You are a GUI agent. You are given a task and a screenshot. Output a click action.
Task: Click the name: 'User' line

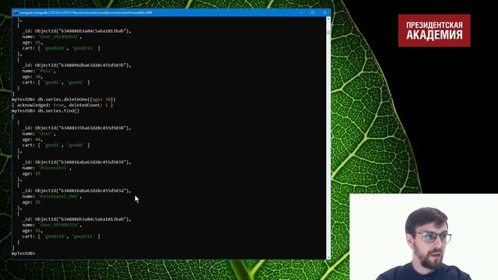39,134
